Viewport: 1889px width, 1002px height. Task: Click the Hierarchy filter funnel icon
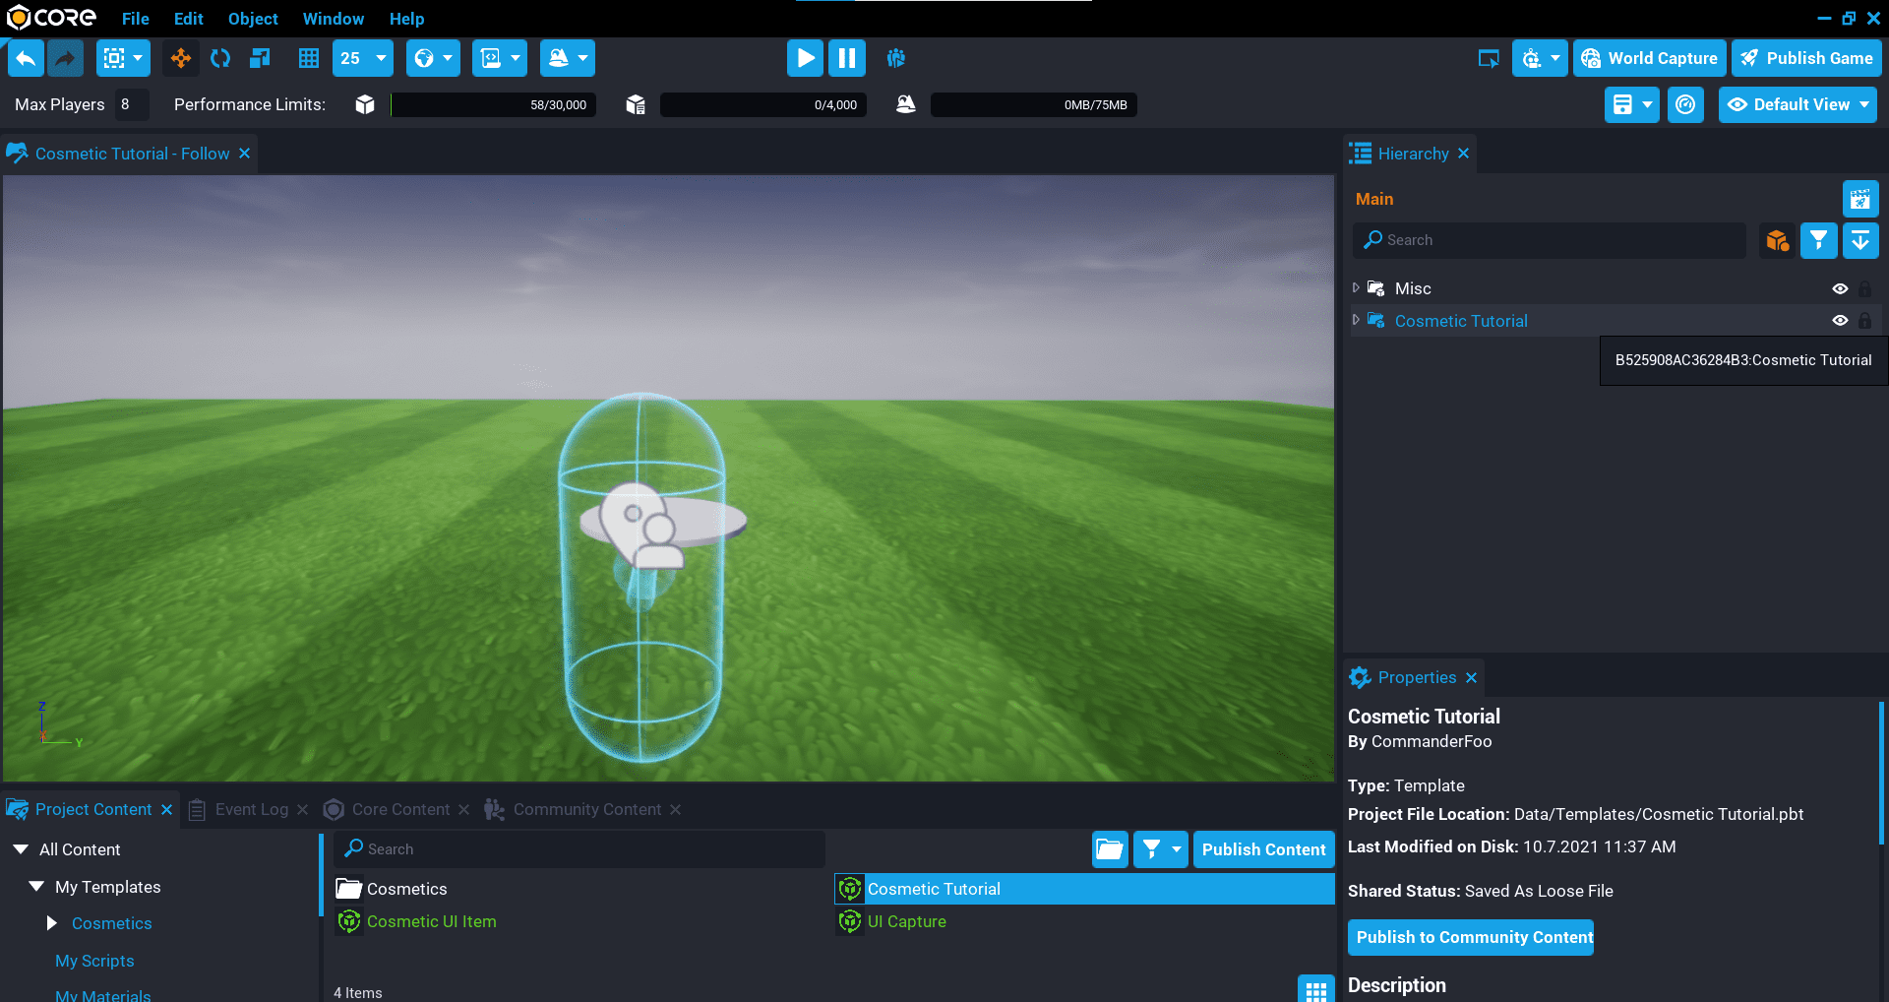1818,240
